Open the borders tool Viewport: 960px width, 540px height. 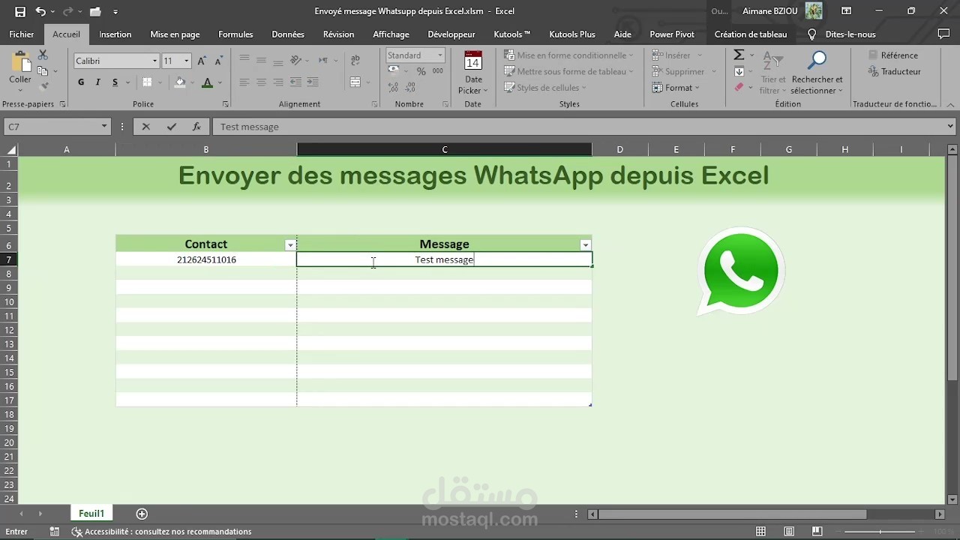click(x=147, y=82)
